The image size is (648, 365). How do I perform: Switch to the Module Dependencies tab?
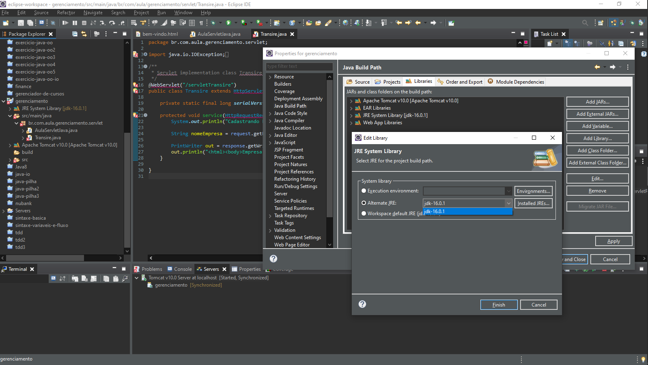click(x=516, y=82)
